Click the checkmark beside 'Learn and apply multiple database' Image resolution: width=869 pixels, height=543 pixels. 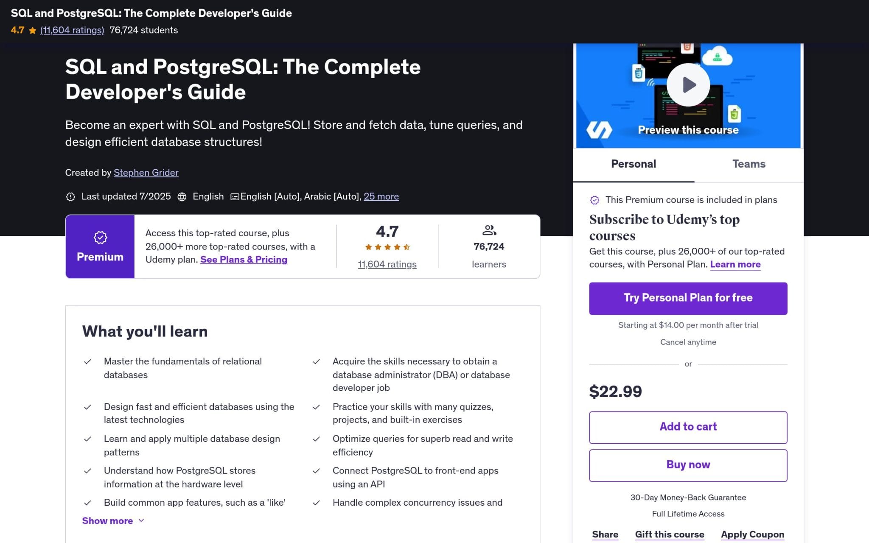[x=87, y=439]
